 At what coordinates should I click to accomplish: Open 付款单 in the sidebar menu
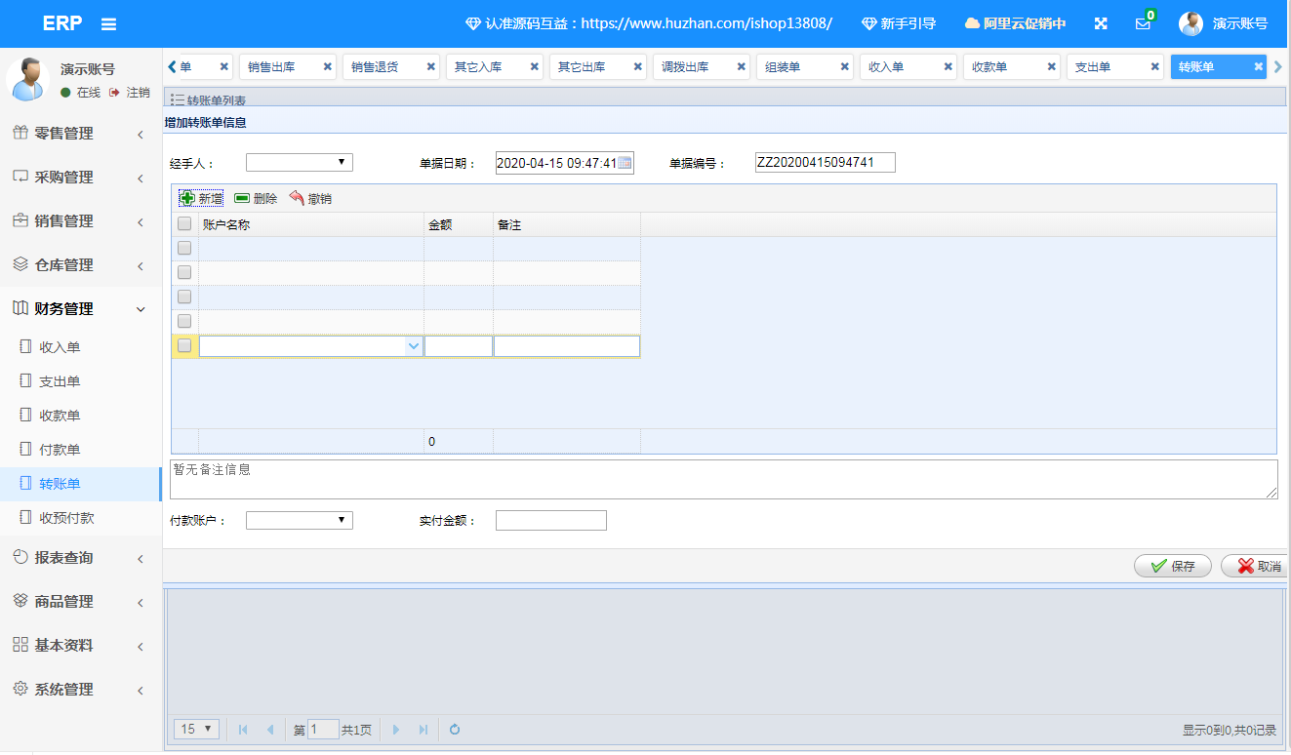tap(60, 450)
